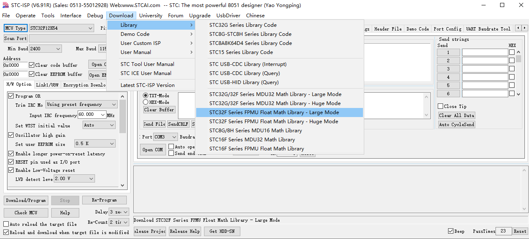529x239 pixels.
Task: Switch to the Link1/U8W tab
Action: 47,85
